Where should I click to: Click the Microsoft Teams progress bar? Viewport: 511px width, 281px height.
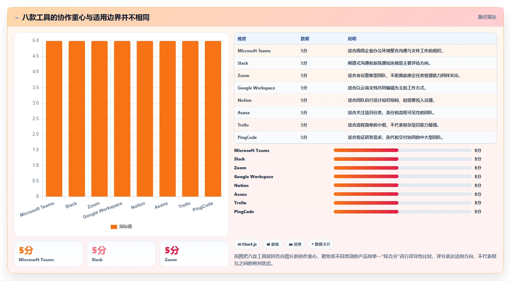tap(403, 150)
